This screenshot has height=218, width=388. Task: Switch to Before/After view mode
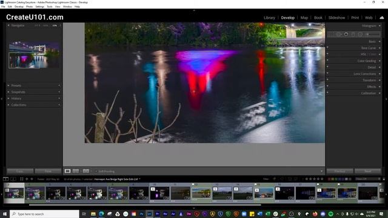[86, 171]
